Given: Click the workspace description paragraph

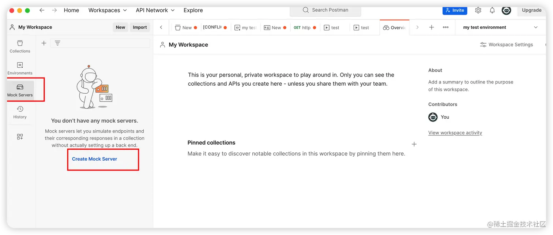Looking at the screenshot, I should click(291, 79).
